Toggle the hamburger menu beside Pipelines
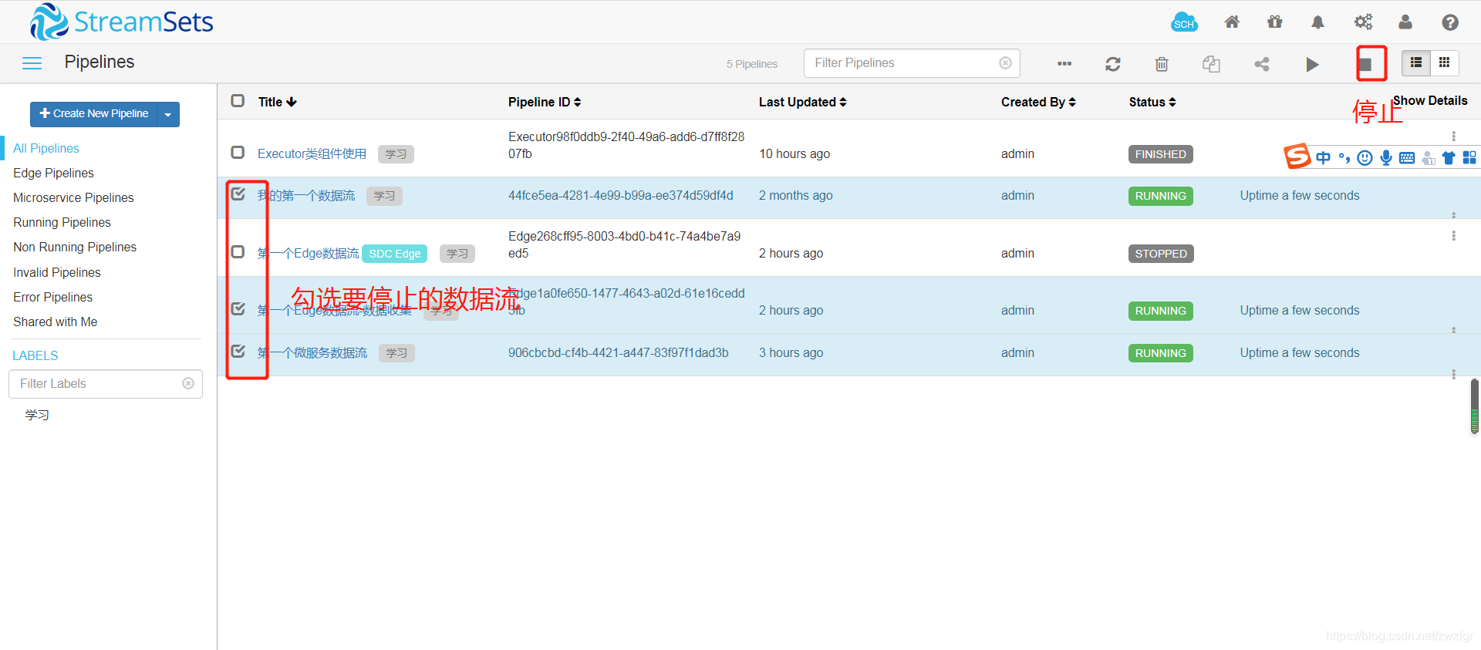The image size is (1481, 650). tap(32, 63)
